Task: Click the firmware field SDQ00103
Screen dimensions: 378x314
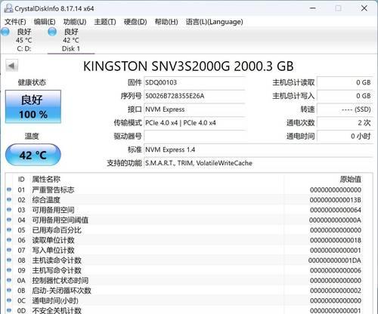Action: 194,82
